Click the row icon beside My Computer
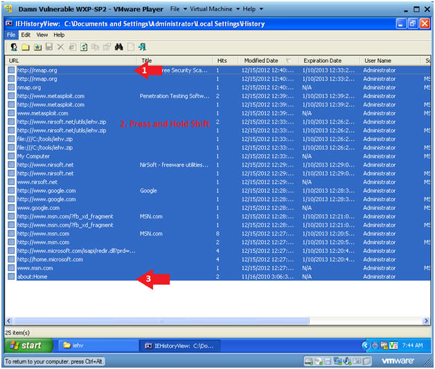This screenshot has height=369, width=435. pos(11,156)
